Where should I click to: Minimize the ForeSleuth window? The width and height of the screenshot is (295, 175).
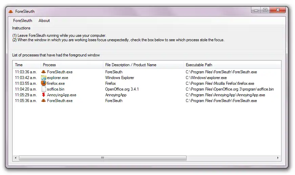pos(256,10)
